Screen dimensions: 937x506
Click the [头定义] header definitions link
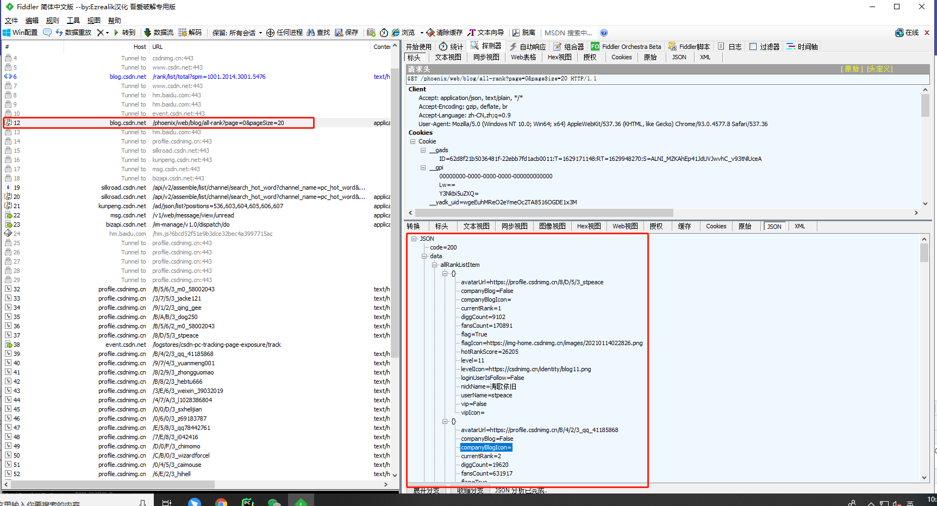pos(879,69)
